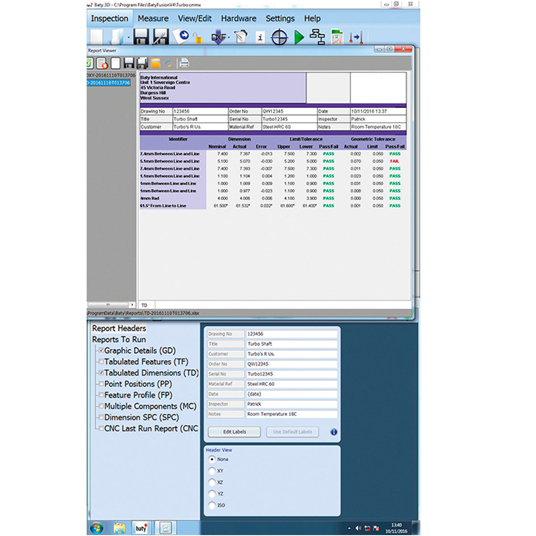The height and width of the screenshot is (536, 536).
Task: Click the printer icon in Report Viewer
Action: [x=184, y=63]
